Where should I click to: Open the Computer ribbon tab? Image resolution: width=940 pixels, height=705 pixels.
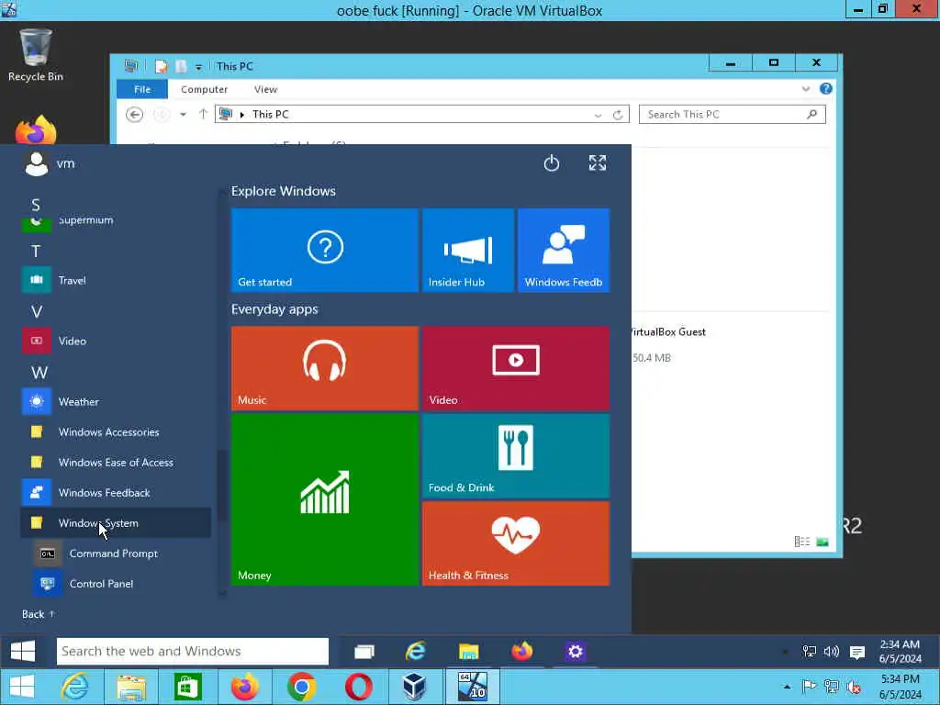pyautogui.click(x=205, y=89)
